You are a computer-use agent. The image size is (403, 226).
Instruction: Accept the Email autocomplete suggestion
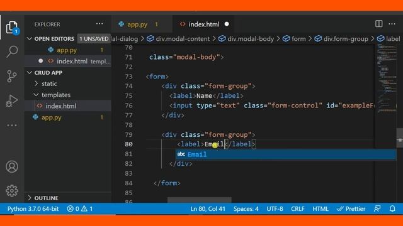286,154
